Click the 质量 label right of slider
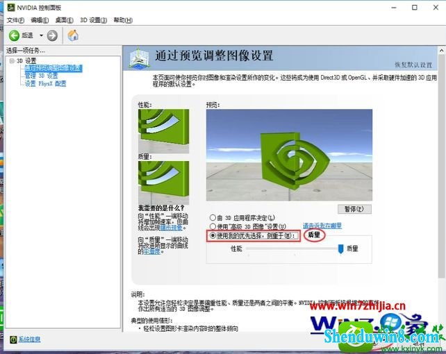The image size is (446, 354). 352,248
